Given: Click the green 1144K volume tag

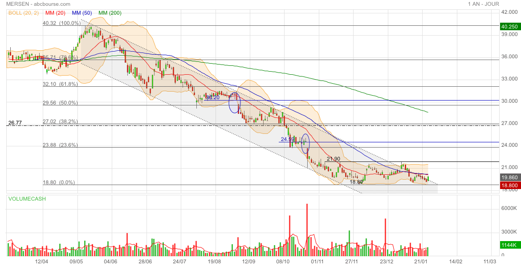Looking at the screenshot, I should 510,245.
